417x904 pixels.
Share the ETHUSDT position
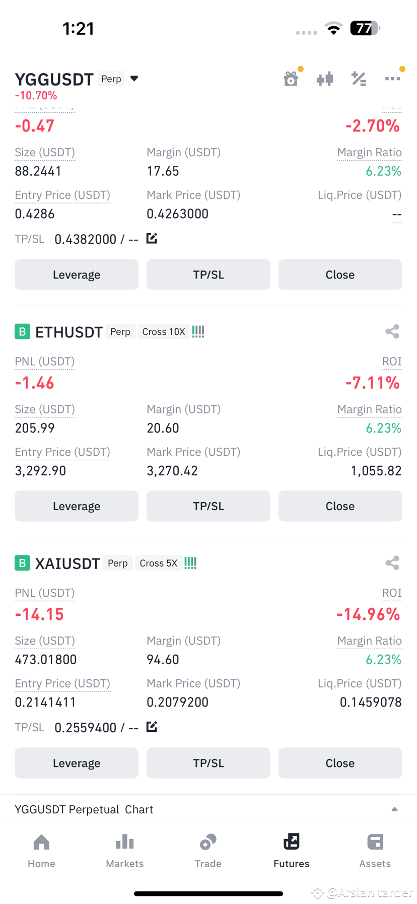pyautogui.click(x=392, y=331)
